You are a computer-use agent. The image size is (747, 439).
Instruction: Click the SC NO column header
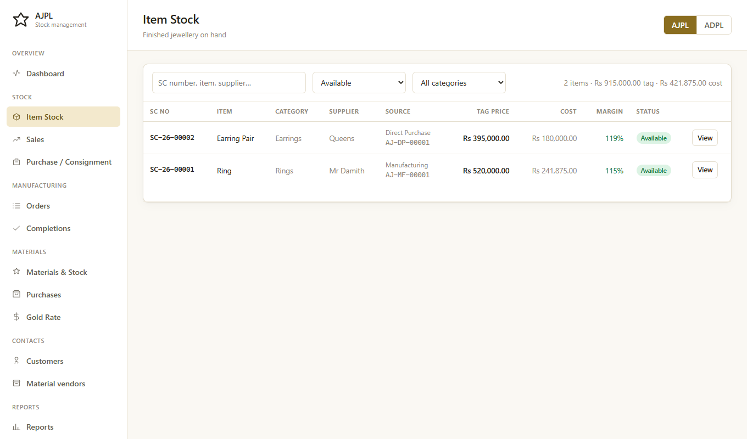tap(160, 111)
